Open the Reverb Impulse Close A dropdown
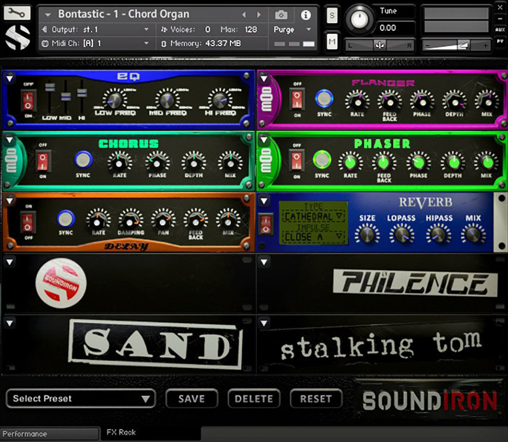The image size is (508, 442). pos(313,237)
